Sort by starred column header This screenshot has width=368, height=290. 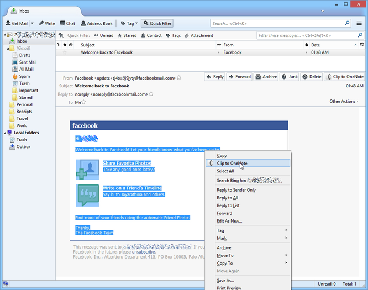(x=65, y=45)
